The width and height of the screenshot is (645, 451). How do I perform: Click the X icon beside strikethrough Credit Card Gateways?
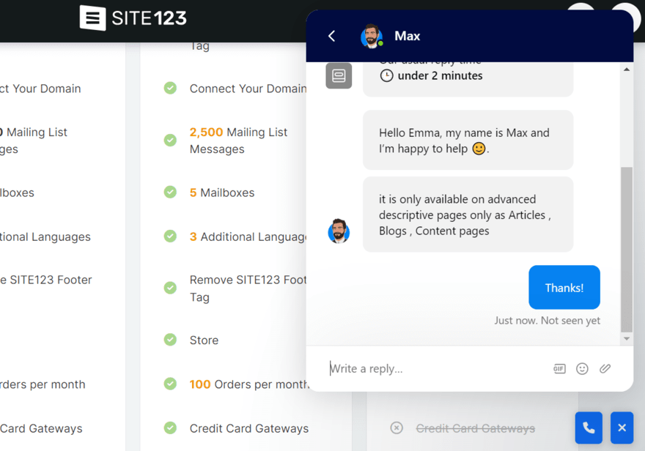397,428
